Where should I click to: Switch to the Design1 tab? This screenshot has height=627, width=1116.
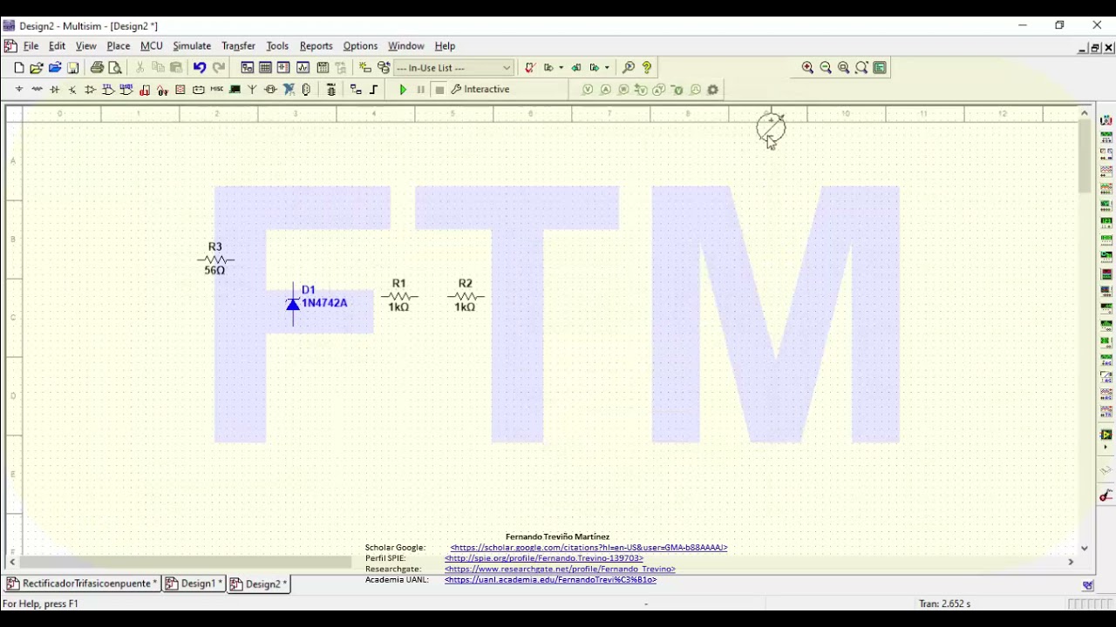[x=194, y=584]
